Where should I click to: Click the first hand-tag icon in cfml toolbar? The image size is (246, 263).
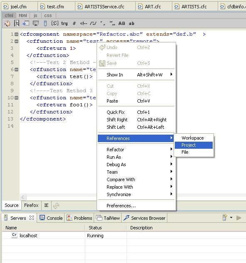click(7, 23)
